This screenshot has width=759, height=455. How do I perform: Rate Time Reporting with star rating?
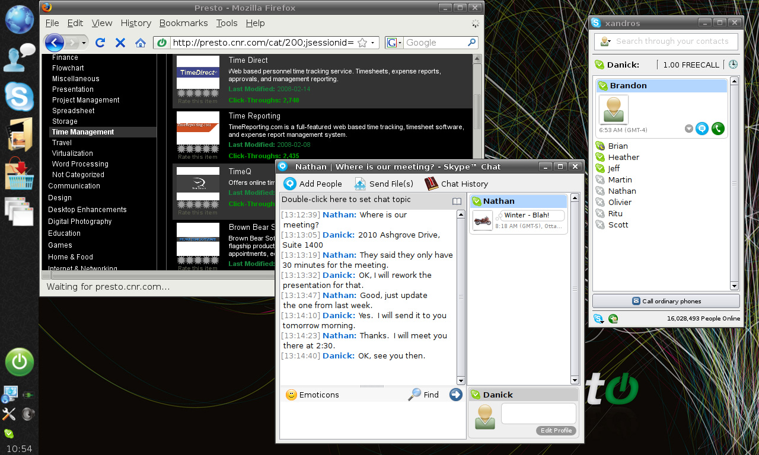198,149
